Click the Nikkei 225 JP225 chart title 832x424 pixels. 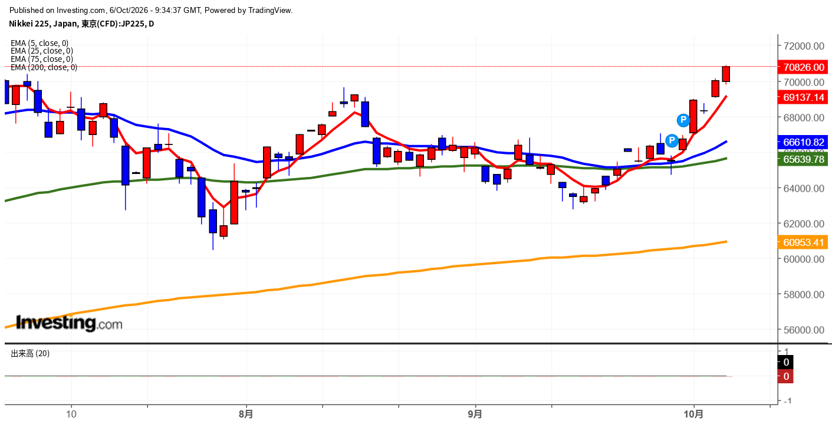coord(81,24)
